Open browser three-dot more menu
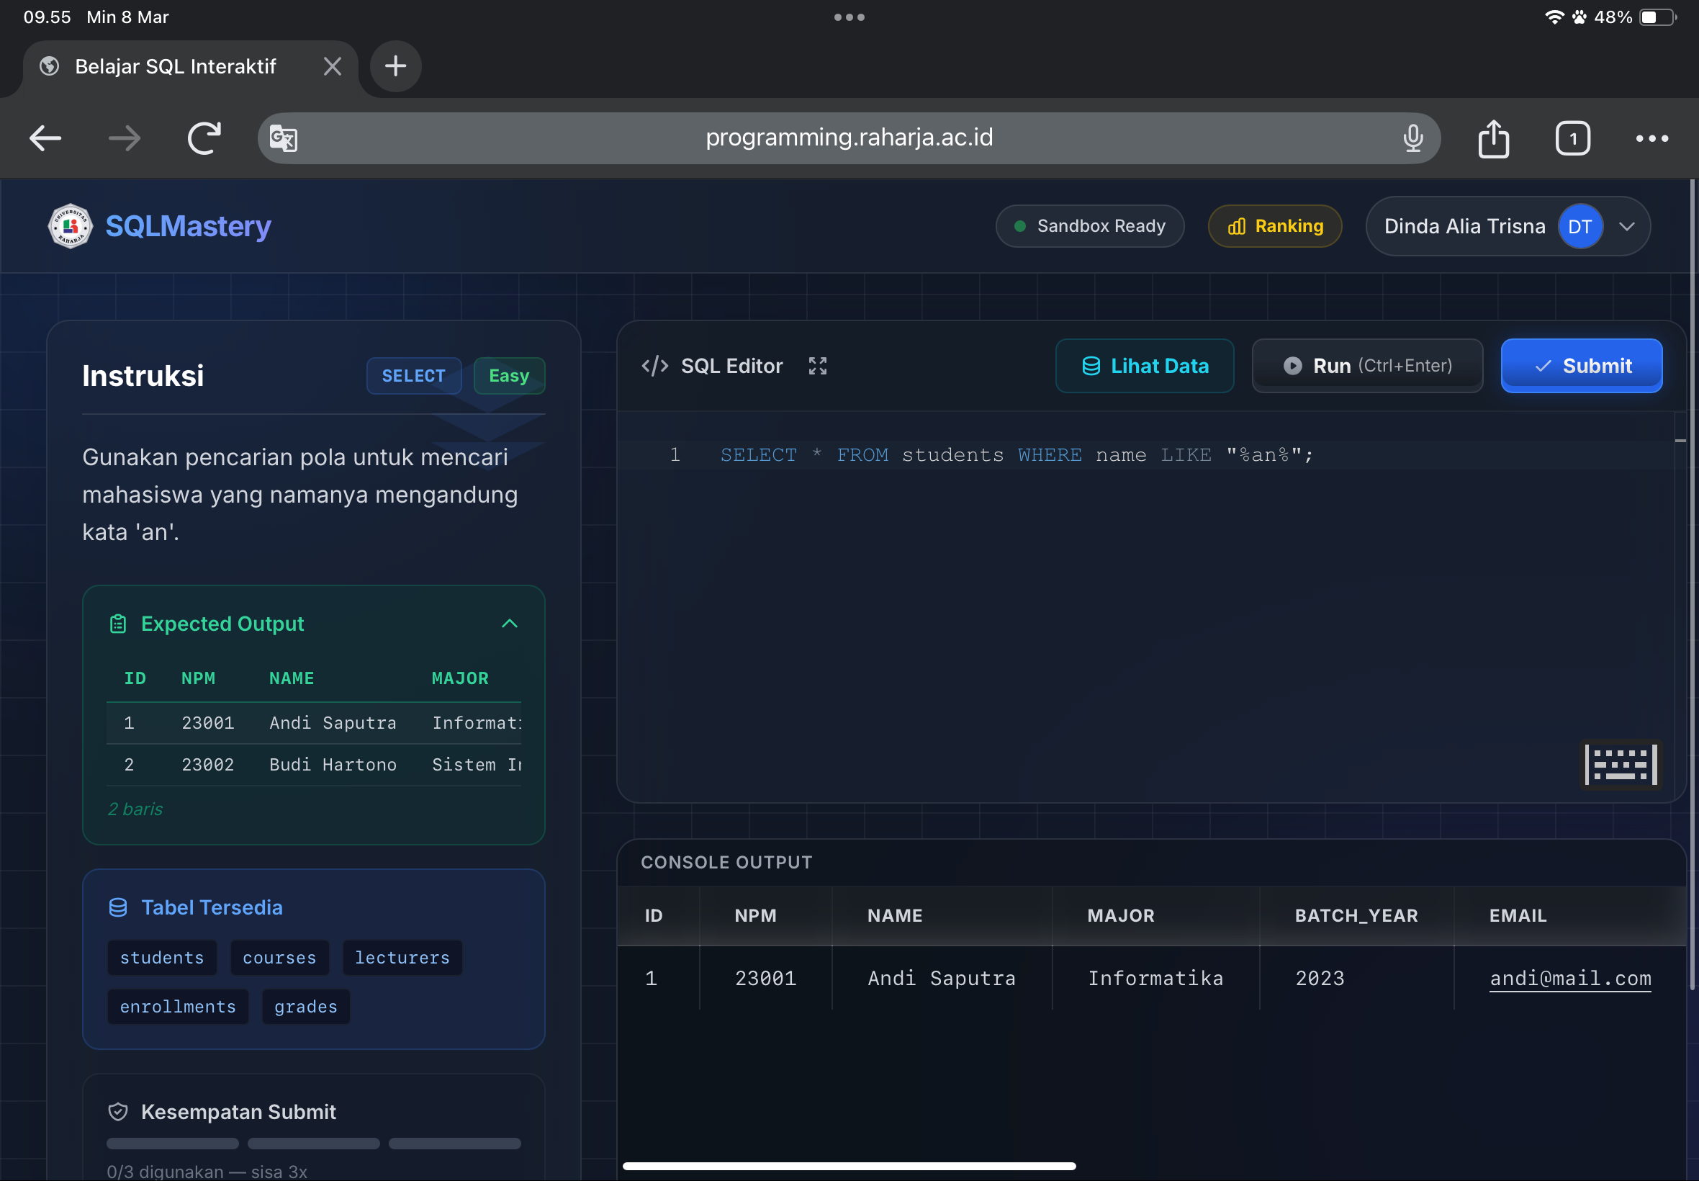Image resolution: width=1699 pixels, height=1181 pixels. pos(1651,138)
